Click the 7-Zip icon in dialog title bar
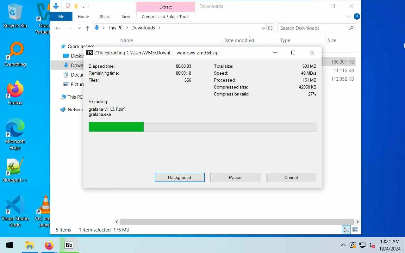Viewport: 405px width, 253px height. point(90,52)
